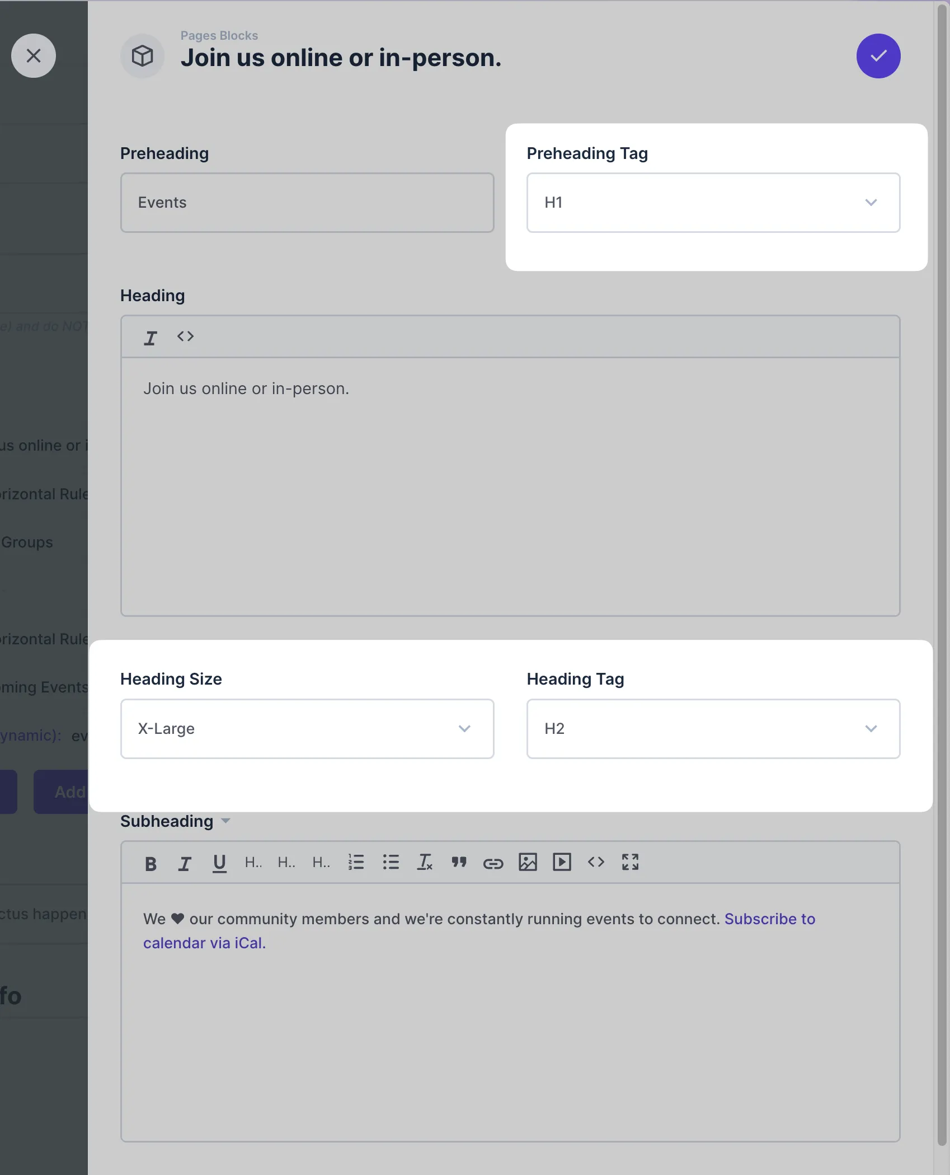Open code view for the Subheading editor
The height and width of the screenshot is (1175, 950).
coord(596,862)
